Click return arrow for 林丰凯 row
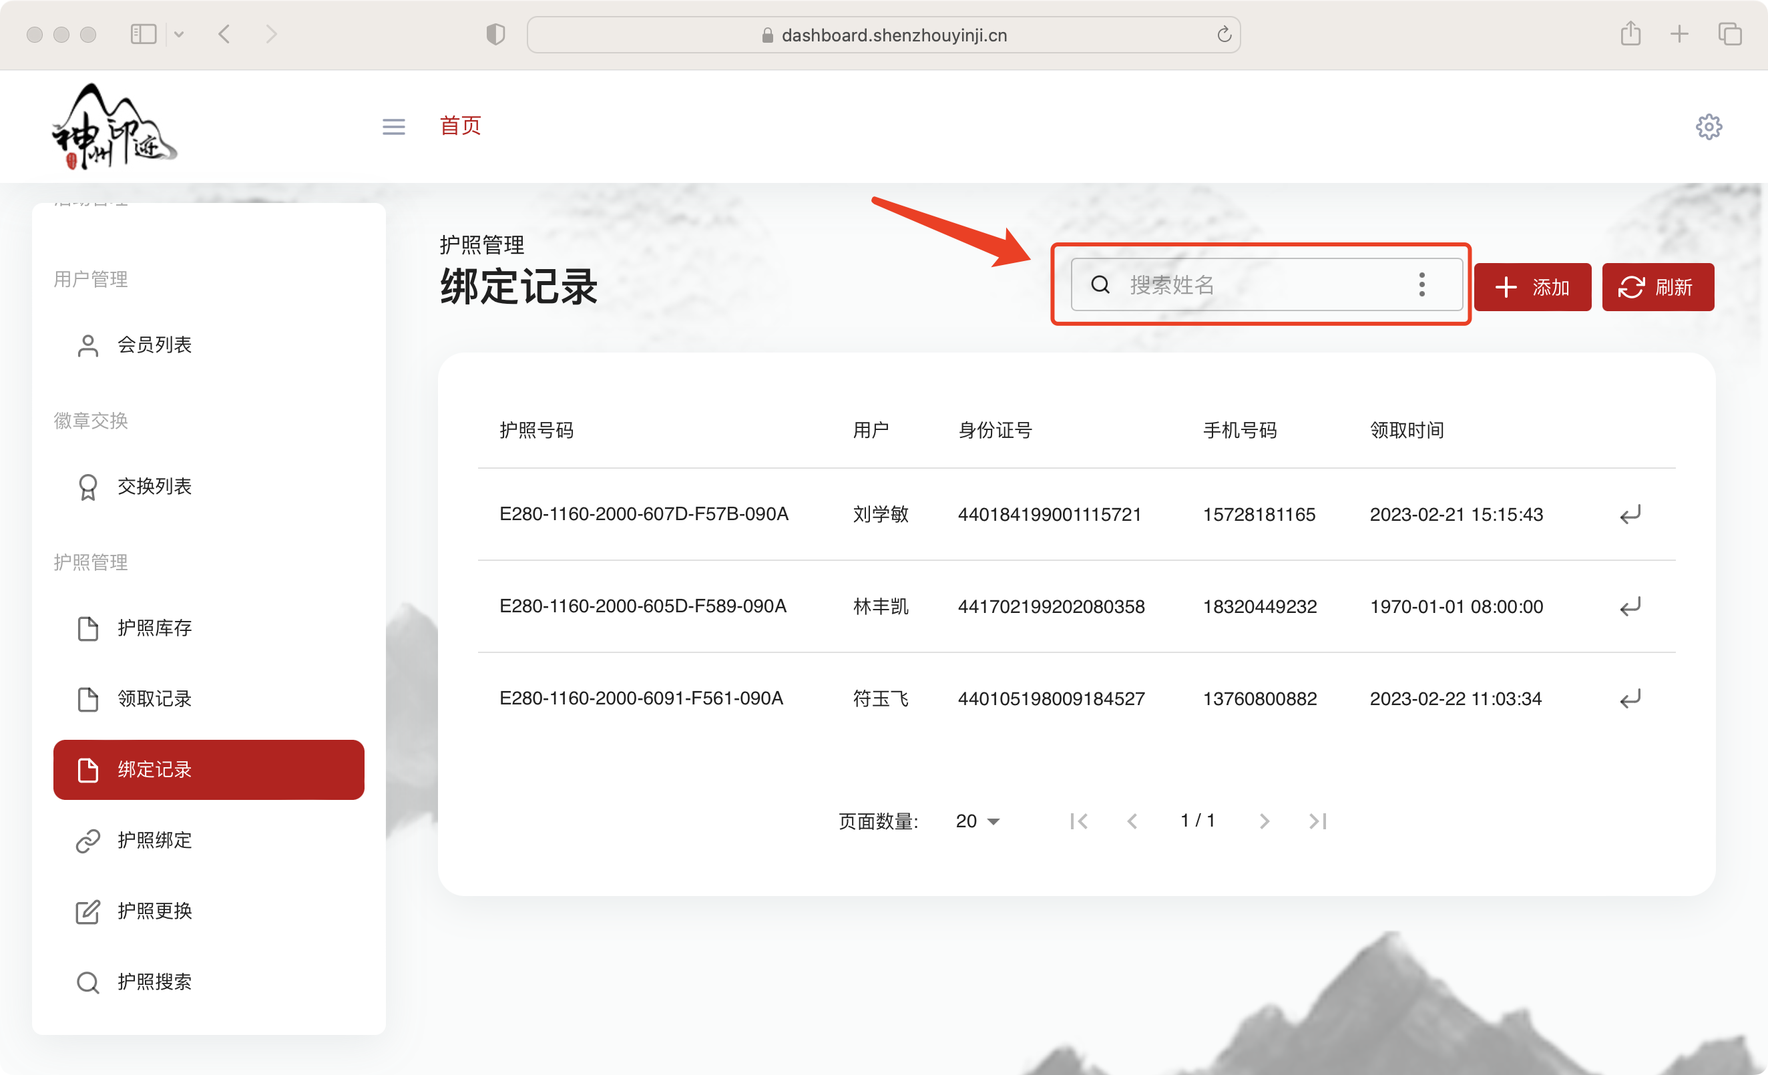Screen dimensions: 1768x1075 click(1630, 606)
